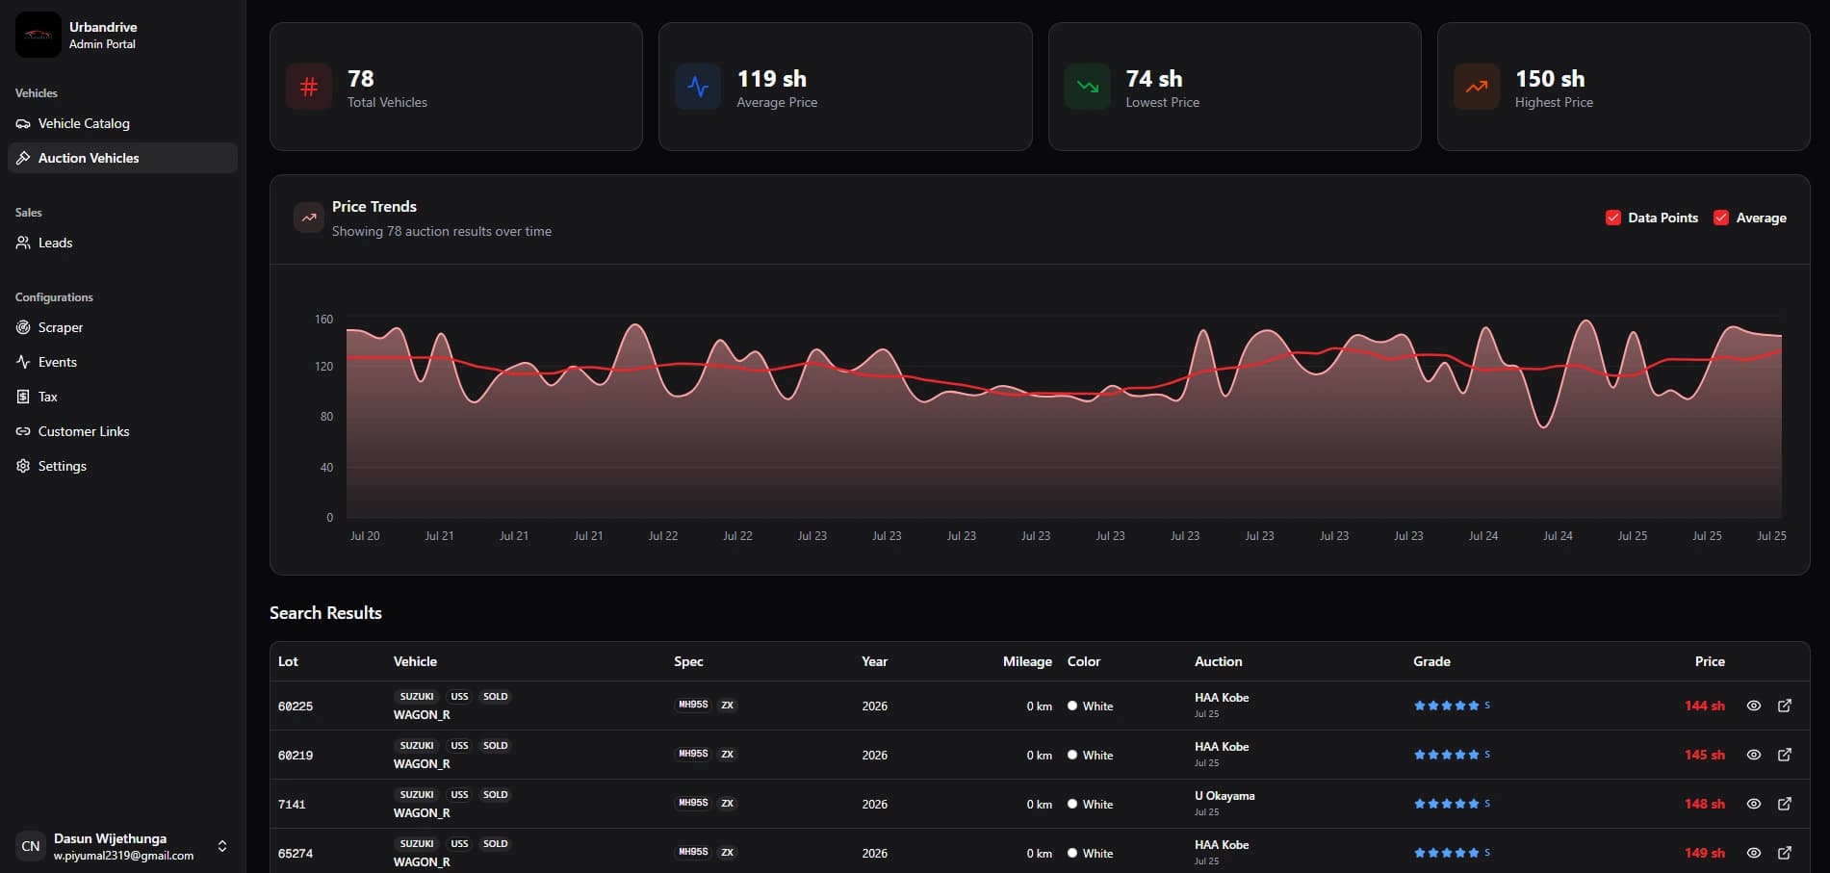
Task: Toggle the Average line checkbox
Action: click(1721, 218)
